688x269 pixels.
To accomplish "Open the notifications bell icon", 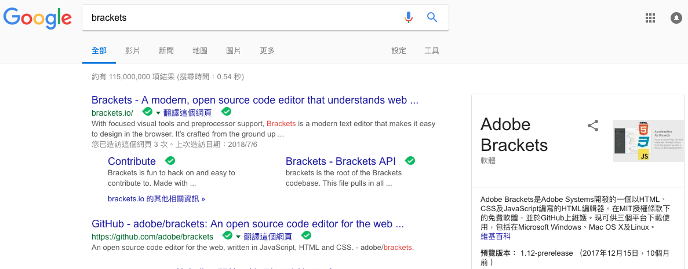I will [x=676, y=18].
